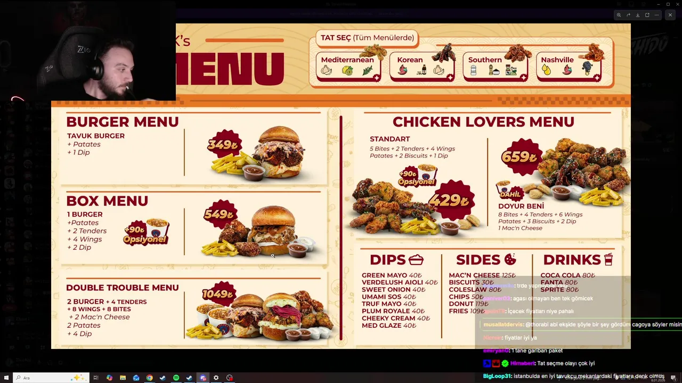Image resolution: width=682 pixels, height=383 pixels.
Task: Open Spotify from the taskbar
Action: coord(176,378)
